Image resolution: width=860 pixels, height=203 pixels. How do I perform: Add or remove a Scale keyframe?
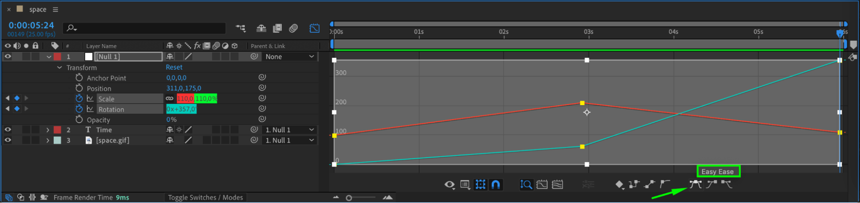click(17, 98)
